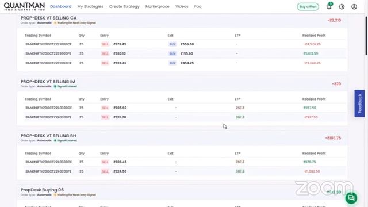
Task: Click SELL badge beside ₹373.45 entry
Action: tap(105, 44)
